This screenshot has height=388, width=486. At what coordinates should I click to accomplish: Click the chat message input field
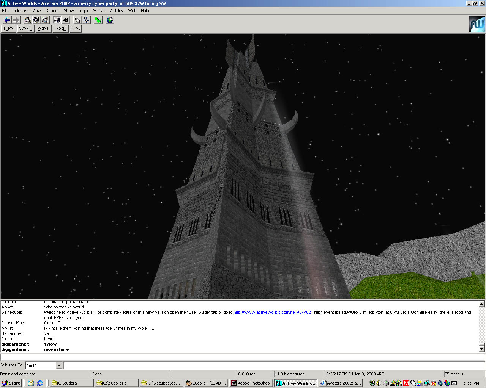(x=273, y=366)
